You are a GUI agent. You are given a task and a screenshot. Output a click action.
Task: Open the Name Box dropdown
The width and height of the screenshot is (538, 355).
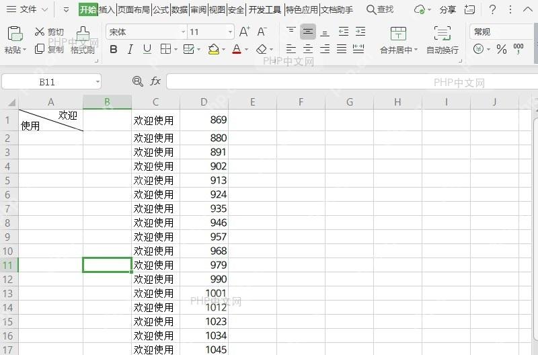coord(98,81)
